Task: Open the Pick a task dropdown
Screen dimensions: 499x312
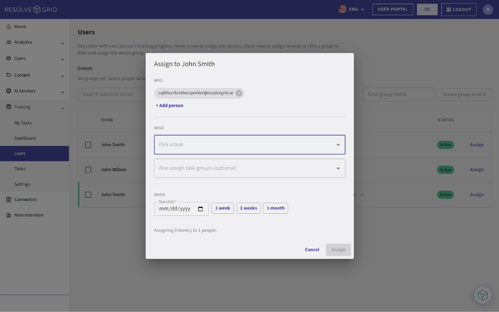Action: pyautogui.click(x=249, y=145)
